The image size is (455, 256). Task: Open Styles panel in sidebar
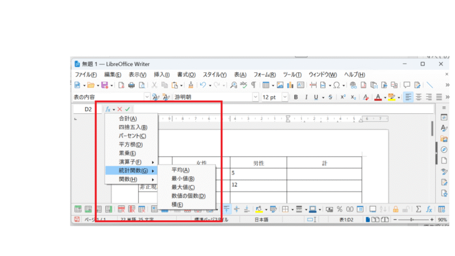444,127
